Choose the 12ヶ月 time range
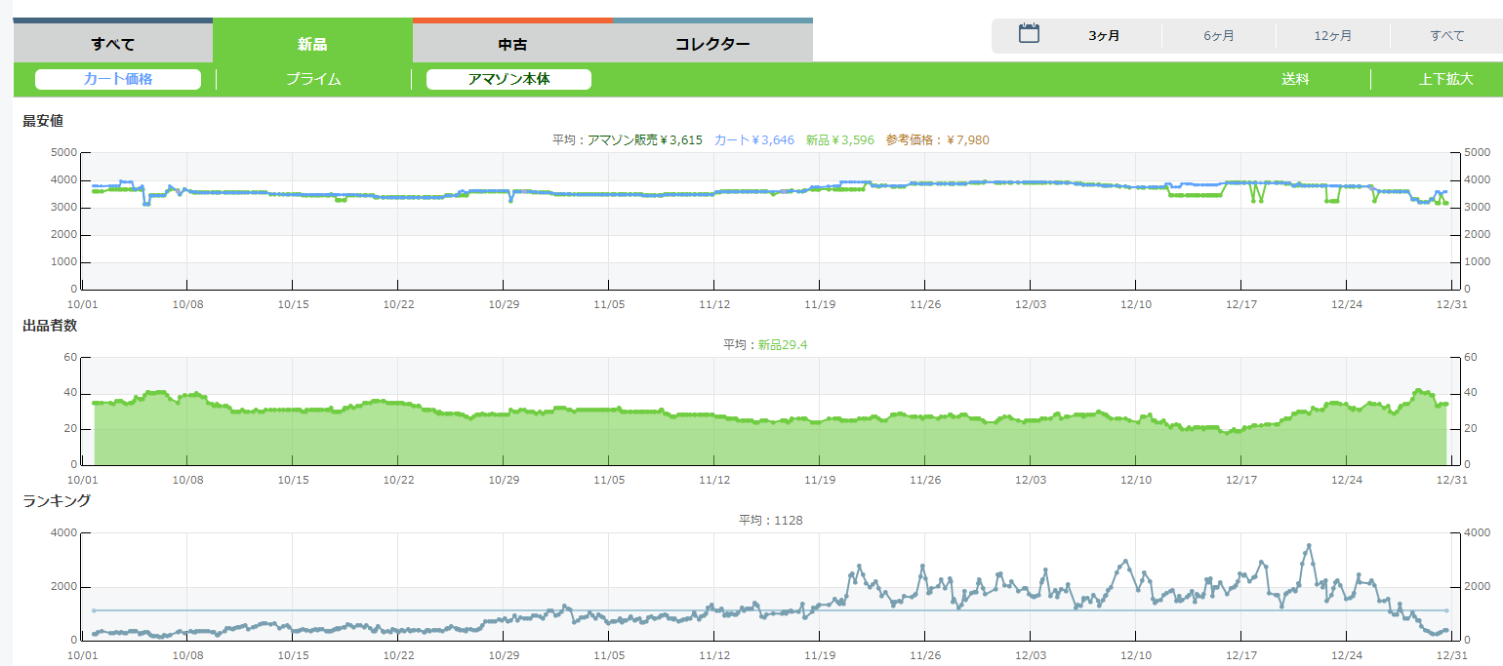This screenshot has width=1503, height=666. point(1332,36)
